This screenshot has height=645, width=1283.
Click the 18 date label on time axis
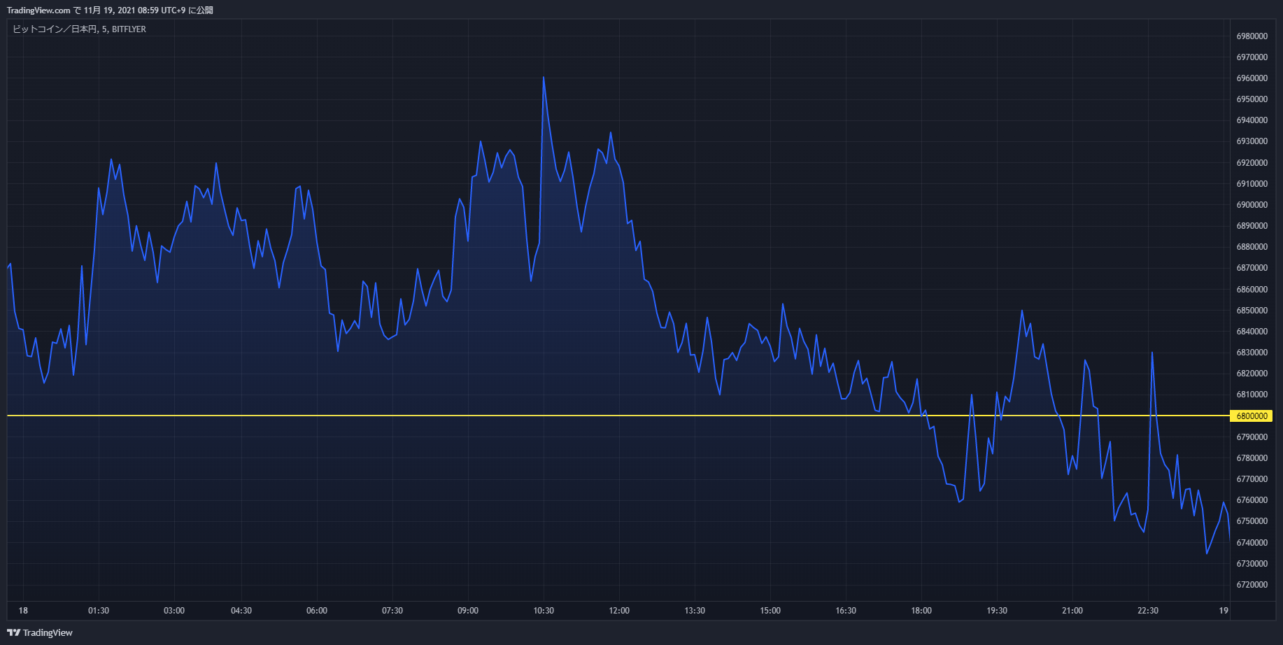pyautogui.click(x=23, y=611)
